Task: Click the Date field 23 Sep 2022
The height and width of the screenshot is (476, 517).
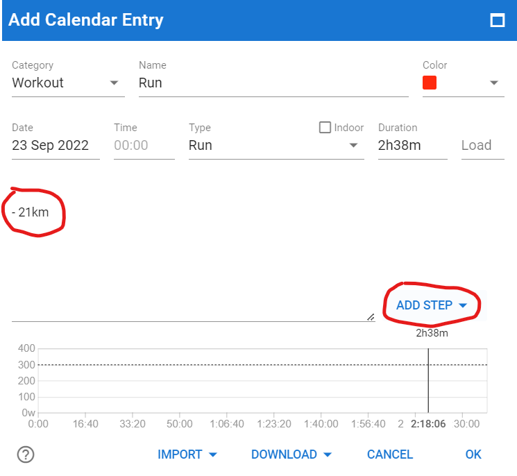Action: [x=56, y=146]
